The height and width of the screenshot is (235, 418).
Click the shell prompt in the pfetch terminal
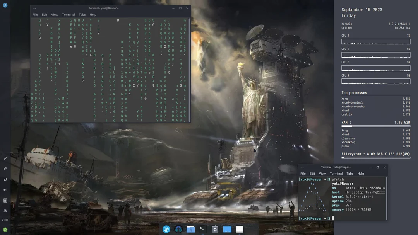pos(315,218)
